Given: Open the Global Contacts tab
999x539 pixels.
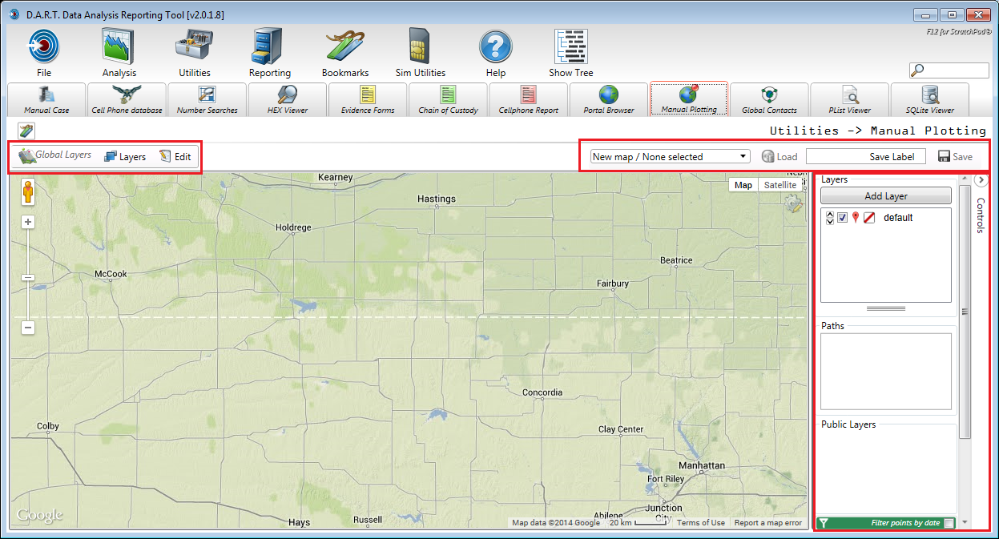Looking at the screenshot, I should coord(769,99).
